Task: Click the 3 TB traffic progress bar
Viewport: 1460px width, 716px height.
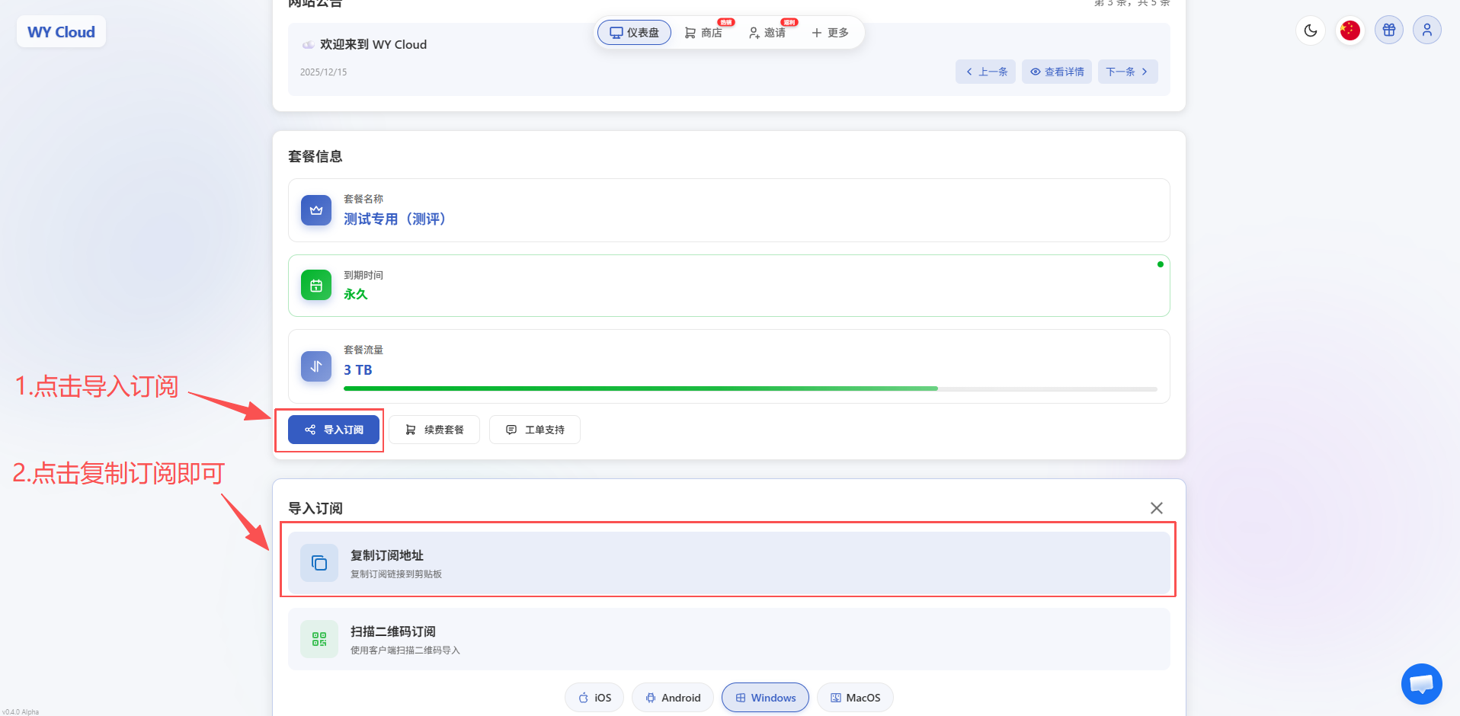Action: 750,388
